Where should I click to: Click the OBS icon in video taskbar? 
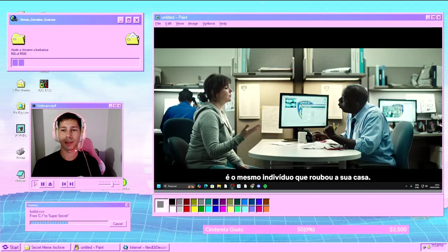[x=232, y=186]
